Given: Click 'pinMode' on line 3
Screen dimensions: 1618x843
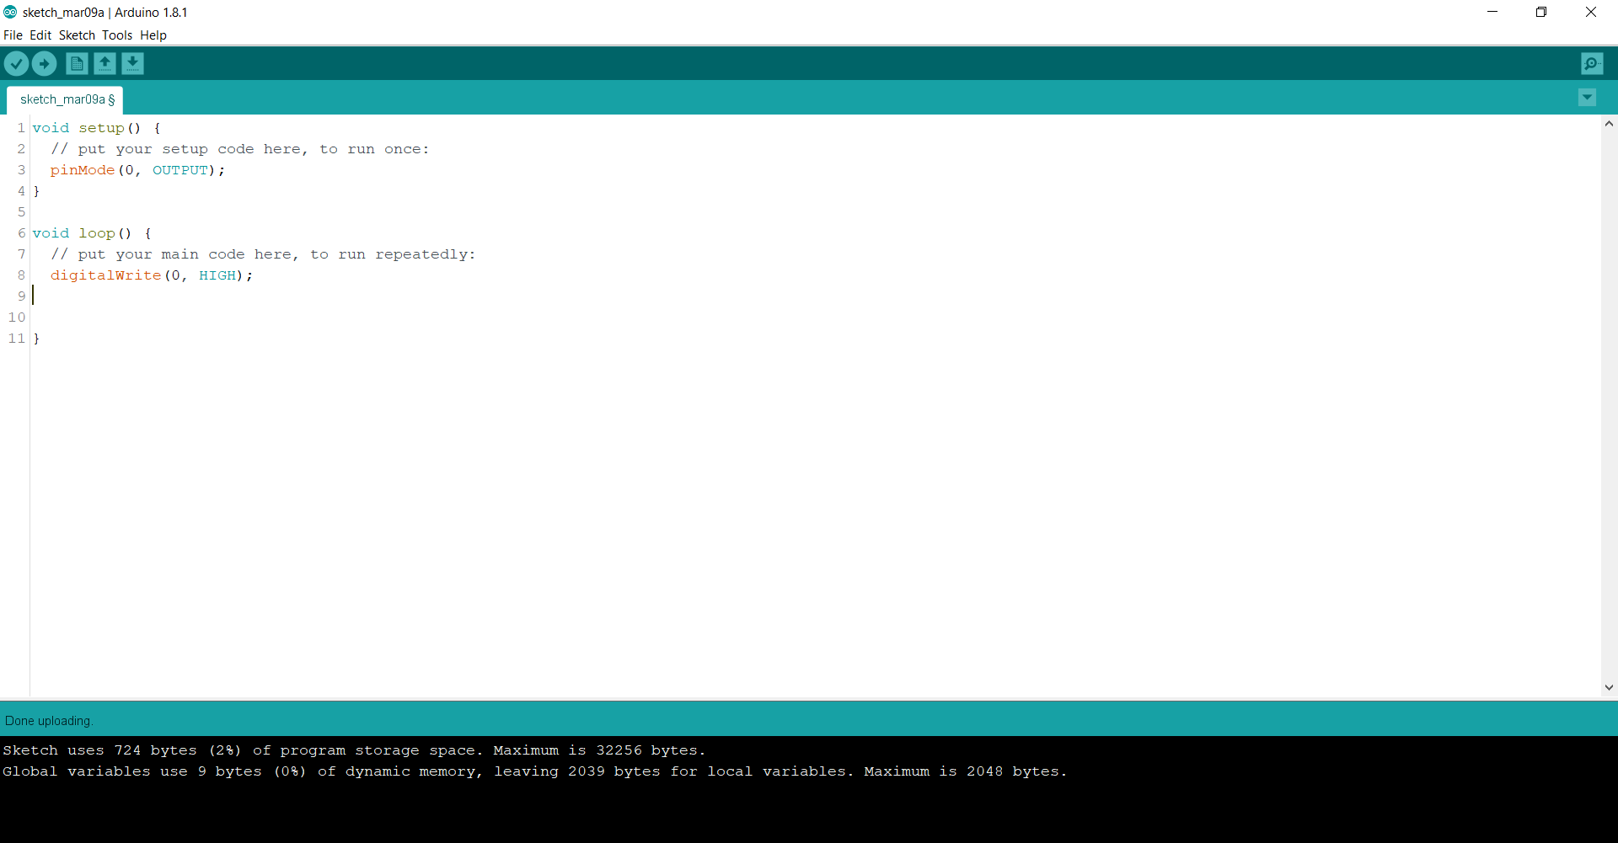Looking at the screenshot, I should click(83, 170).
